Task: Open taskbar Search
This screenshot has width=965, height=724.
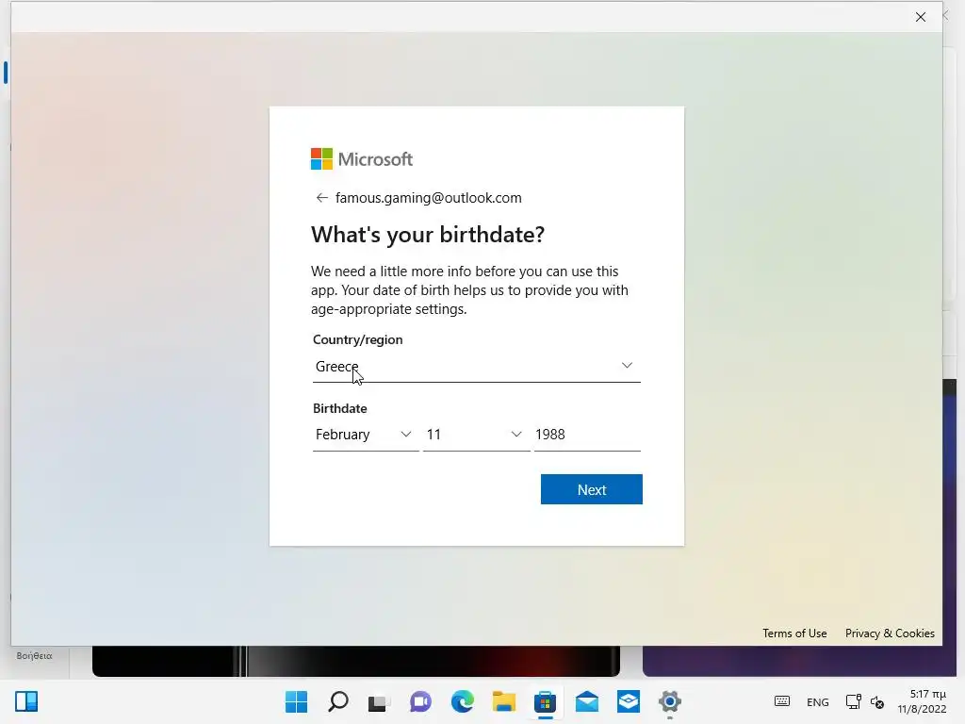Action: click(338, 701)
